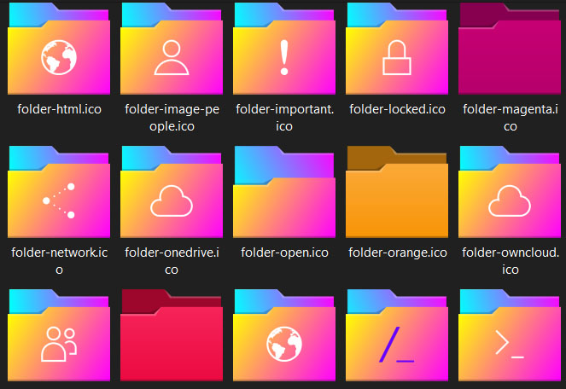Click the folder-locked.ico file name label
The height and width of the screenshot is (389, 566).
[x=397, y=109]
